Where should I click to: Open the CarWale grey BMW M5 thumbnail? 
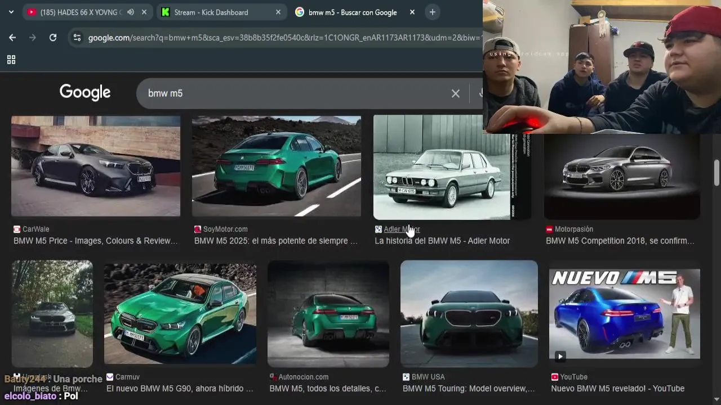click(96, 166)
